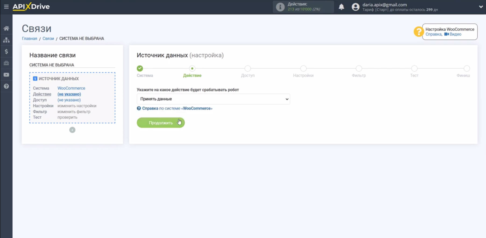Select the Финиш step
Image resolution: width=486 pixels, height=238 pixels.
467,68
